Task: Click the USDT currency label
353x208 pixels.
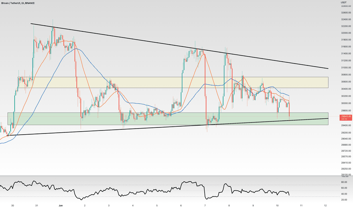Action: [344, 3]
